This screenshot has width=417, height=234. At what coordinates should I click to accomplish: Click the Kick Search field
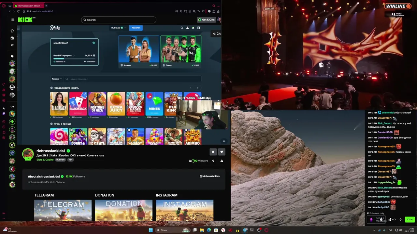click(119, 20)
